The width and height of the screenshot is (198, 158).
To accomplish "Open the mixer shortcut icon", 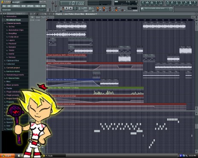I will (x=161, y=3).
